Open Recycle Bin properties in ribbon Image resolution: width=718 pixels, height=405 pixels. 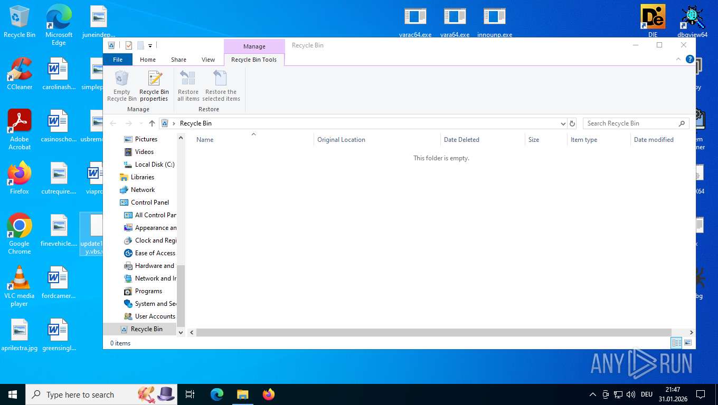click(x=154, y=86)
